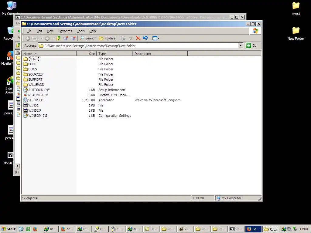
Task: Click the Move To toolbar icon
Action: tap(123, 38)
